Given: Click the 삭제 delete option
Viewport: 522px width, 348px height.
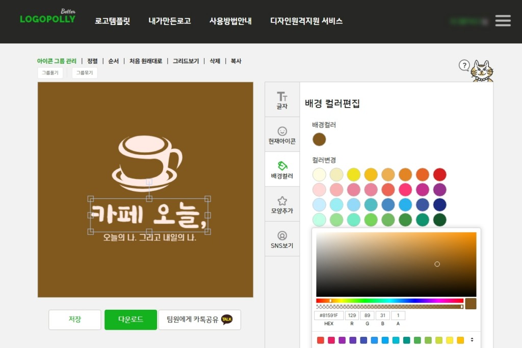Looking at the screenshot, I should [215, 61].
